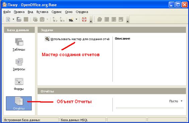189x123 pixels.
Task: Open the dropdown arrow next to SQL
Action: pyautogui.click(x=76, y=19)
